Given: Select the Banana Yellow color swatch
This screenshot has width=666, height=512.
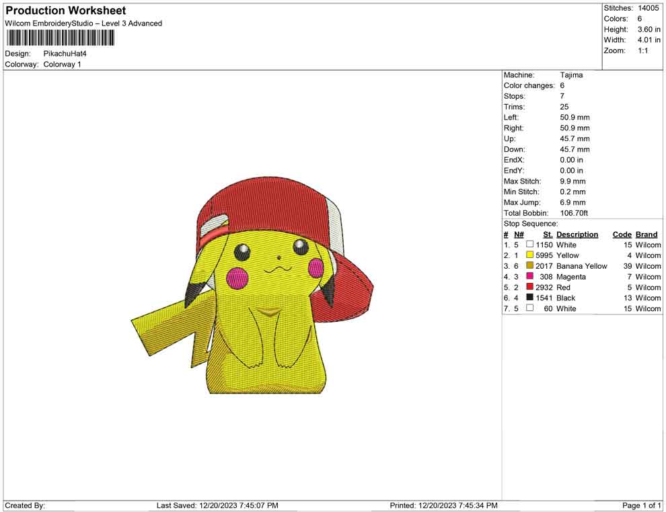Looking at the screenshot, I should point(529,266).
